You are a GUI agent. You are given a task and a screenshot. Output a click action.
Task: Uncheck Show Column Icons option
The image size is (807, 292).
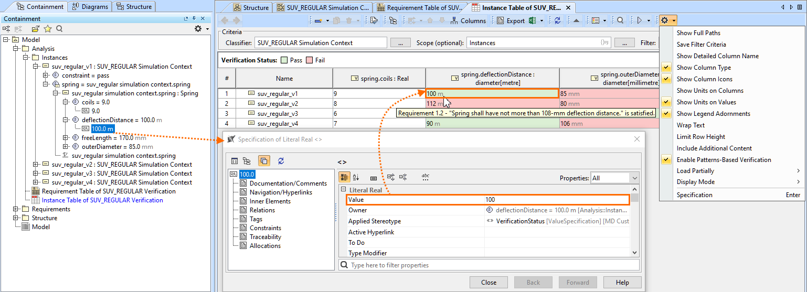[x=704, y=79]
